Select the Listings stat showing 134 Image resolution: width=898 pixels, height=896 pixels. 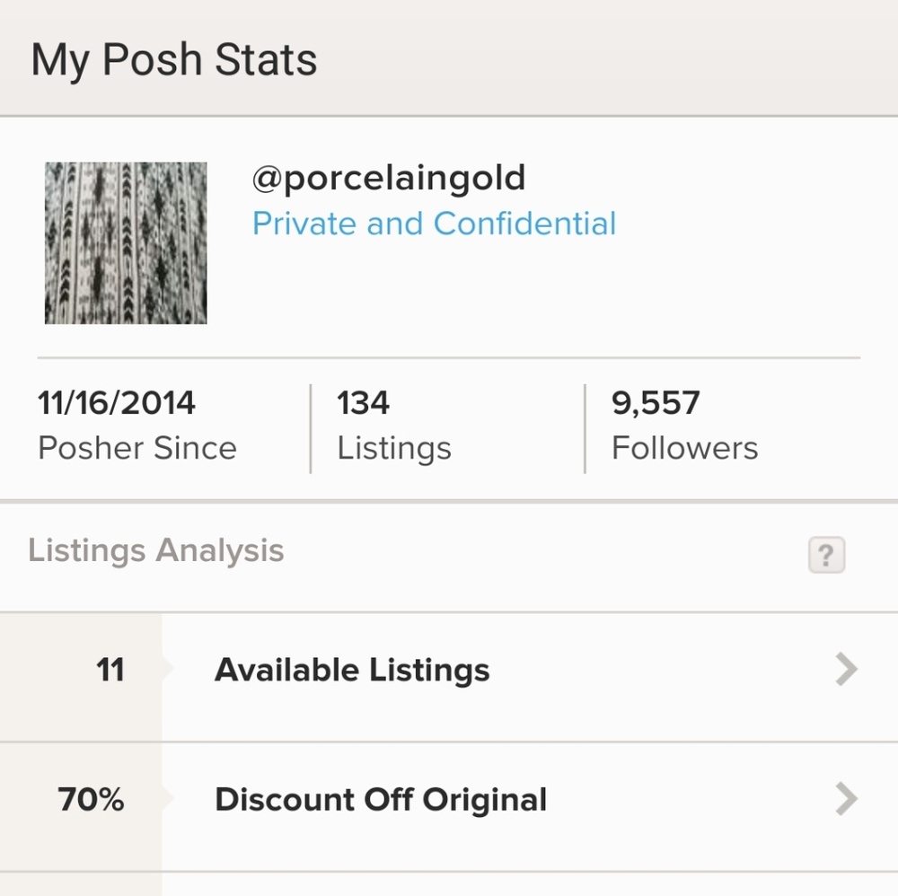[x=363, y=403]
